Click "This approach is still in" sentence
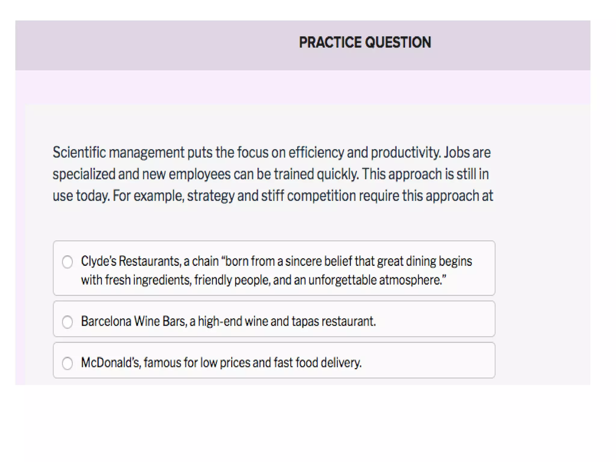The width and height of the screenshot is (616, 462). (x=425, y=174)
